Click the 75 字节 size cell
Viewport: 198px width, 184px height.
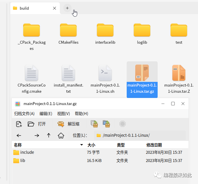point(93,152)
